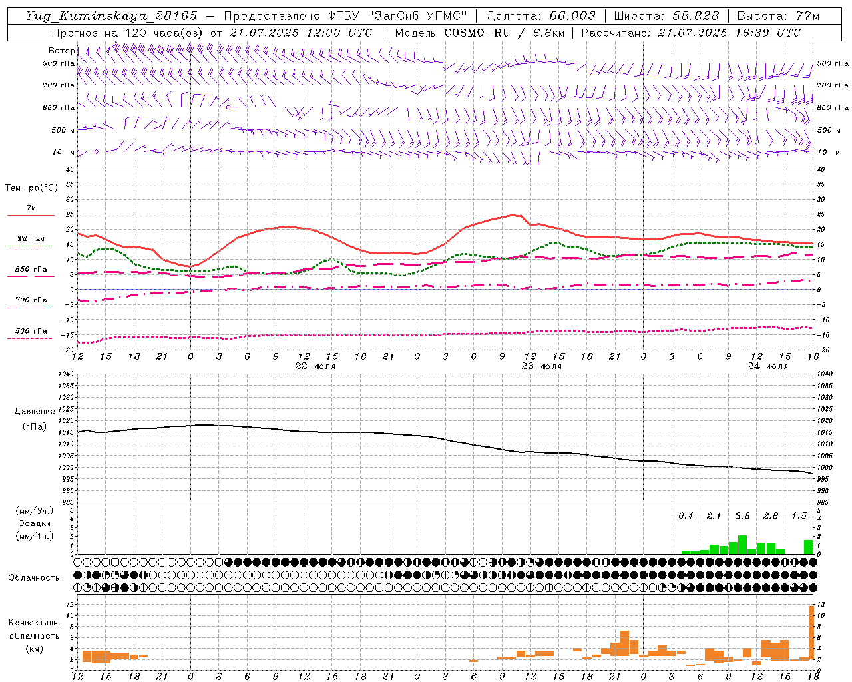Viewport: 852px width, 682px height.
Task: Click the '(км)' convective height unit
Action: pyautogui.click(x=34, y=649)
